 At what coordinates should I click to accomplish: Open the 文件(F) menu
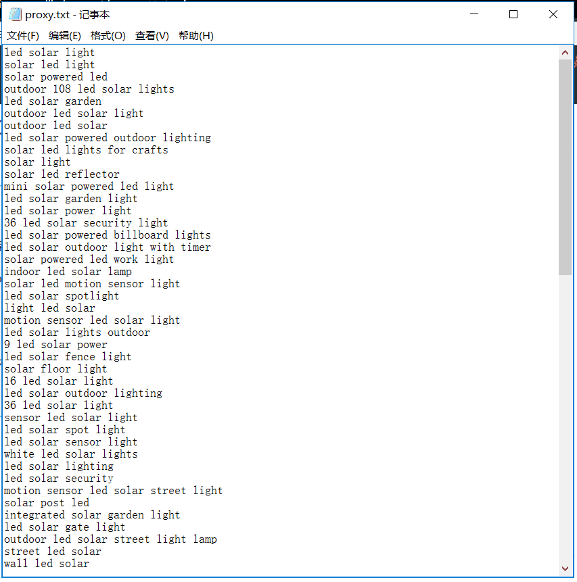coord(23,36)
